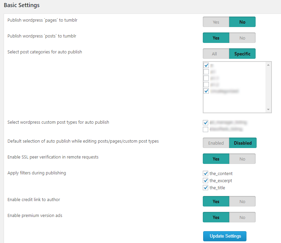Check the second custom post type checkbox
The image size is (281, 243).
point(205,129)
